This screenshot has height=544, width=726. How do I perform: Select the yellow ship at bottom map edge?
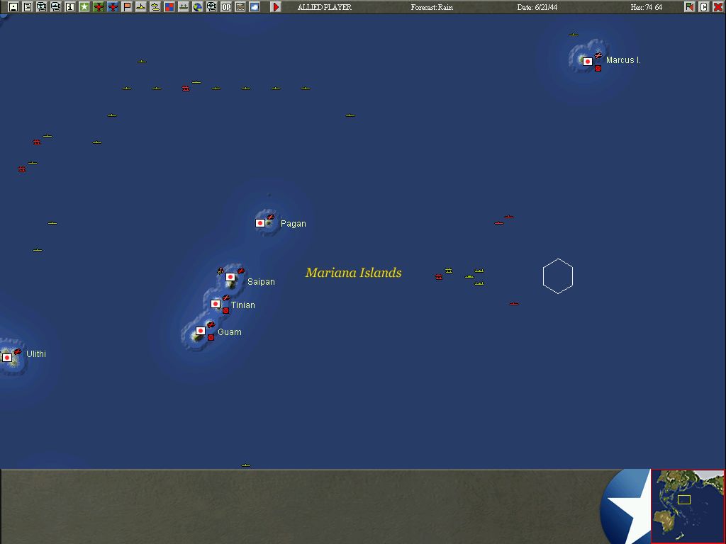pyautogui.click(x=246, y=465)
